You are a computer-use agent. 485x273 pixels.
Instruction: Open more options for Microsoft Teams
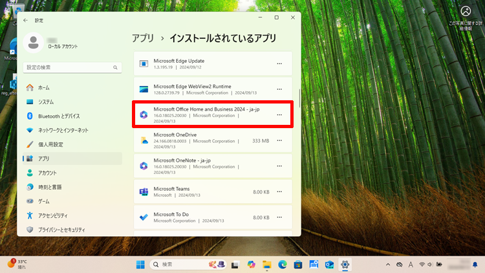(x=279, y=191)
